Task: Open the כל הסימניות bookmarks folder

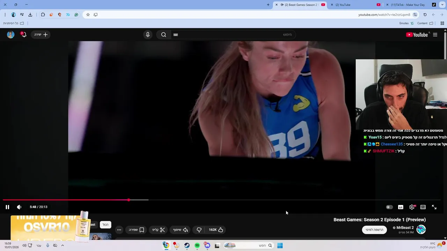Action: point(14,23)
